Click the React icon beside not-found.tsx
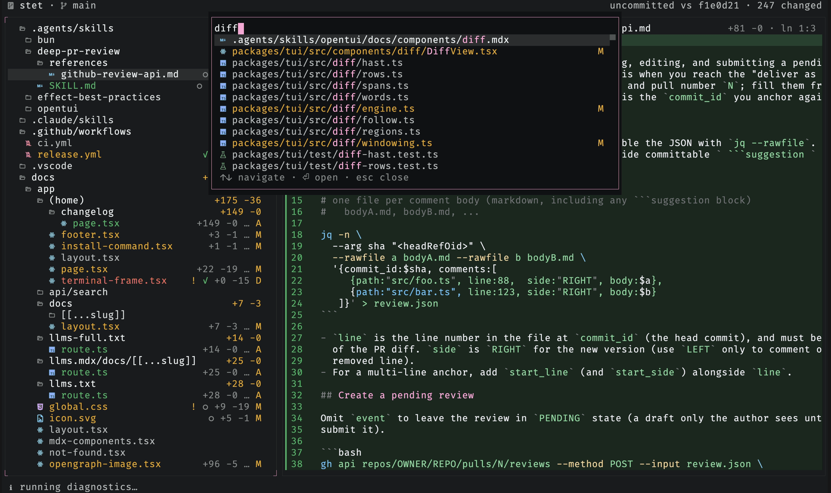831x493 pixels. 40,452
